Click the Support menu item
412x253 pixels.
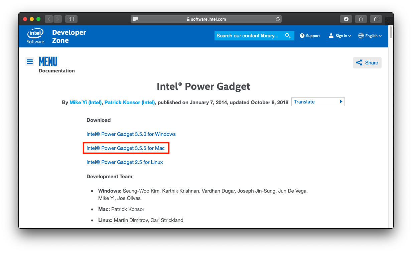pos(310,36)
